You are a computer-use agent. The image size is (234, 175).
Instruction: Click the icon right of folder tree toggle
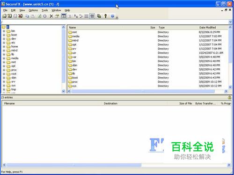pyautogui.click(x=70, y=16)
